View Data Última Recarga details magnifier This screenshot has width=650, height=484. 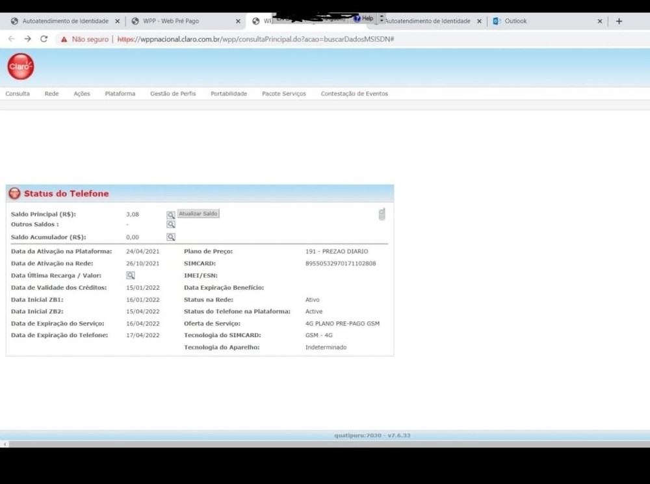click(130, 275)
